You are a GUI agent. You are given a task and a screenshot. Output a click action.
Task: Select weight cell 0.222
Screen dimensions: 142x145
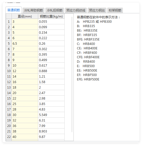[x=51, y=38]
